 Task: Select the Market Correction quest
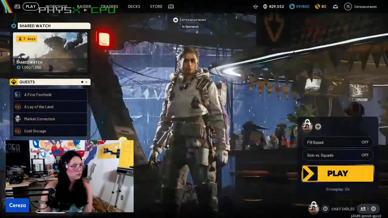50,119
